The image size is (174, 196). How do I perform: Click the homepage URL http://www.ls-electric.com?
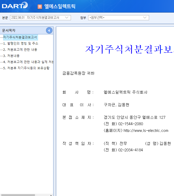click(146, 131)
